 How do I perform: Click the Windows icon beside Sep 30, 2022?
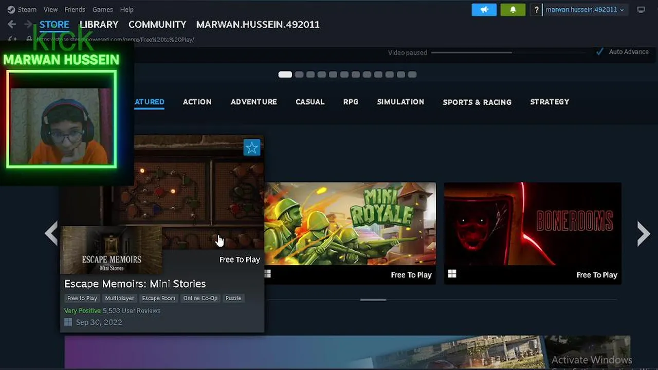(x=68, y=322)
